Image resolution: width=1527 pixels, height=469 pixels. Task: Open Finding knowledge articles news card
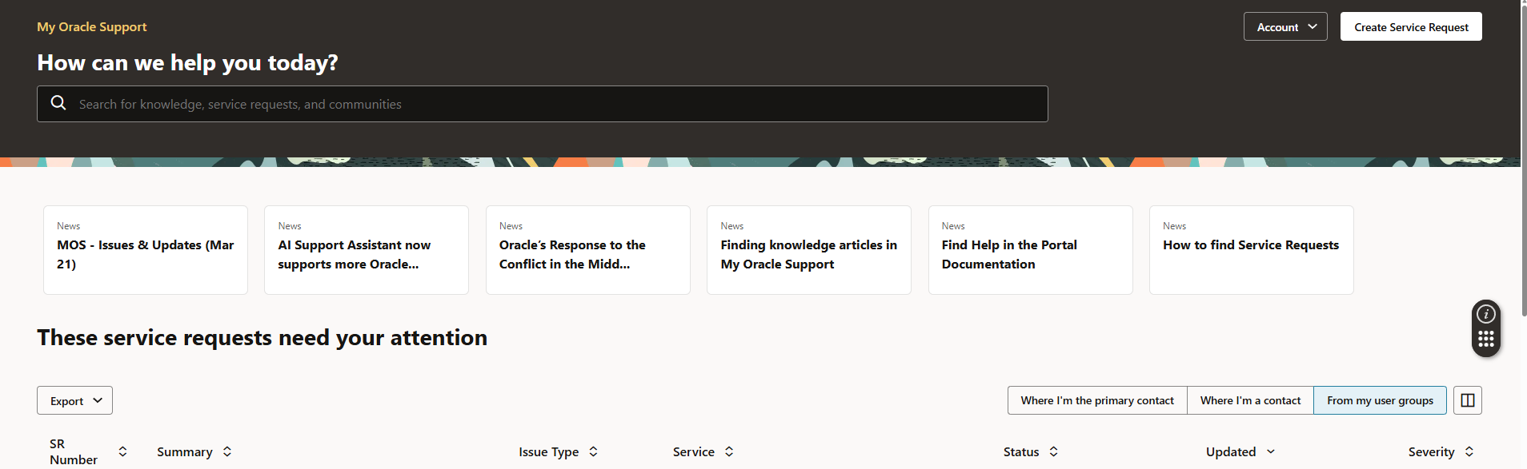click(809, 250)
